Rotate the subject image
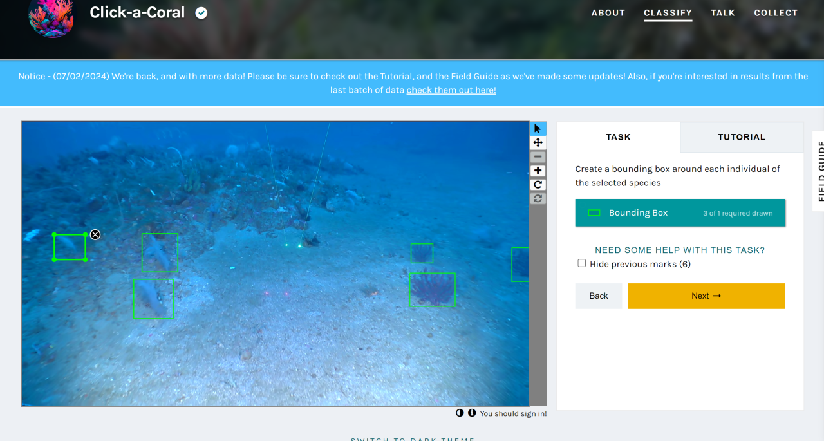Image resolution: width=824 pixels, height=441 pixels. click(x=538, y=185)
